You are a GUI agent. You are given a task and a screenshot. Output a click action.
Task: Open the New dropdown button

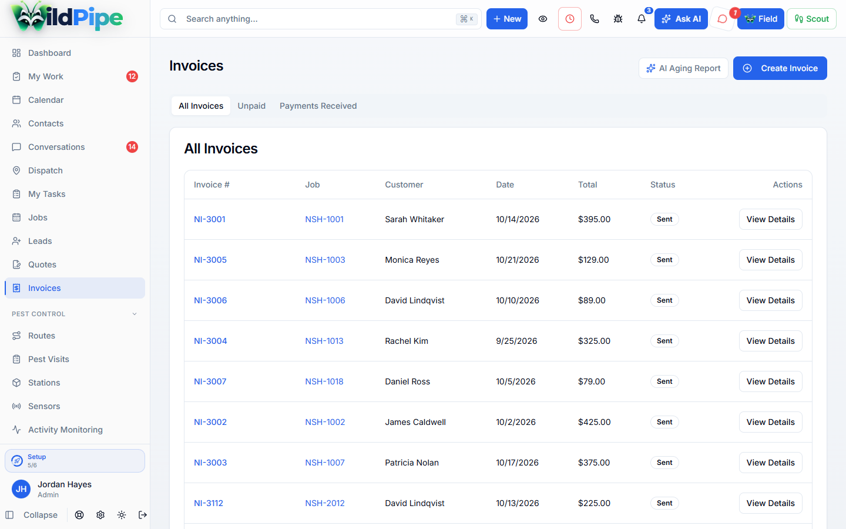click(507, 19)
